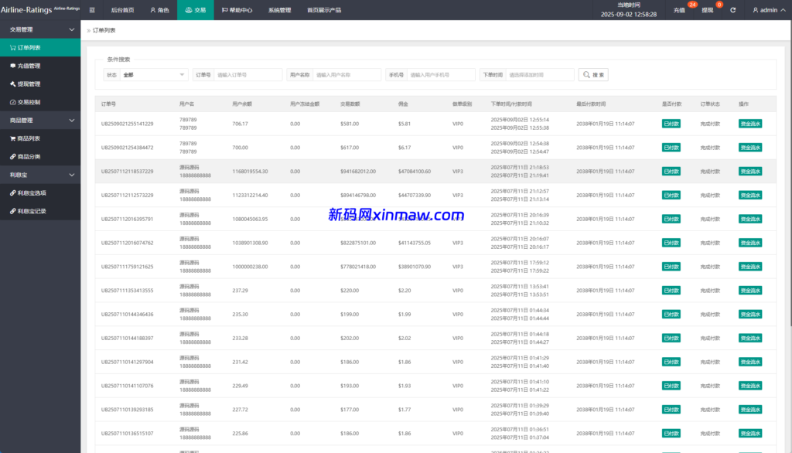Open the 系统管理 menu in top bar
792x453 pixels.
[x=280, y=10]
